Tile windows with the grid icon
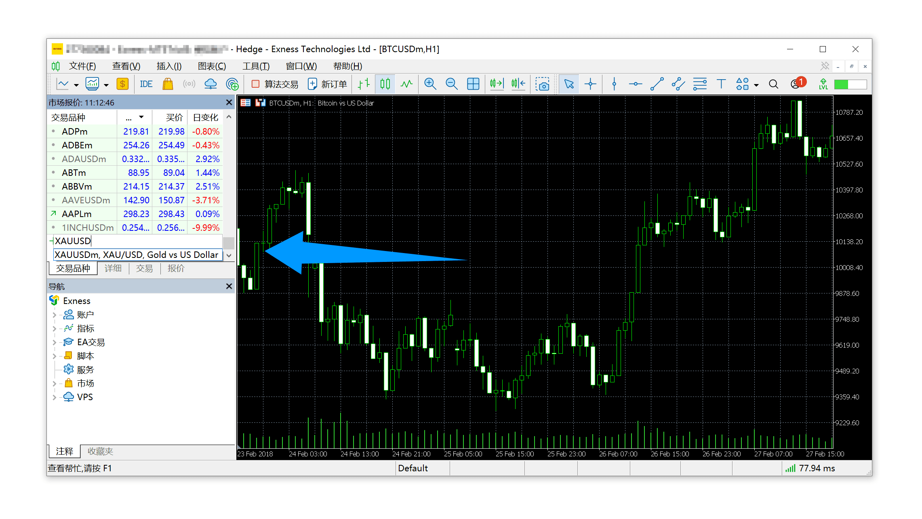 (473, 84)
